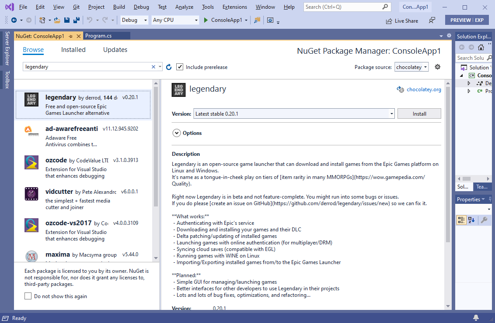
Task: Click Solution Explorer back arrow icon
Action: coord(461,47)
